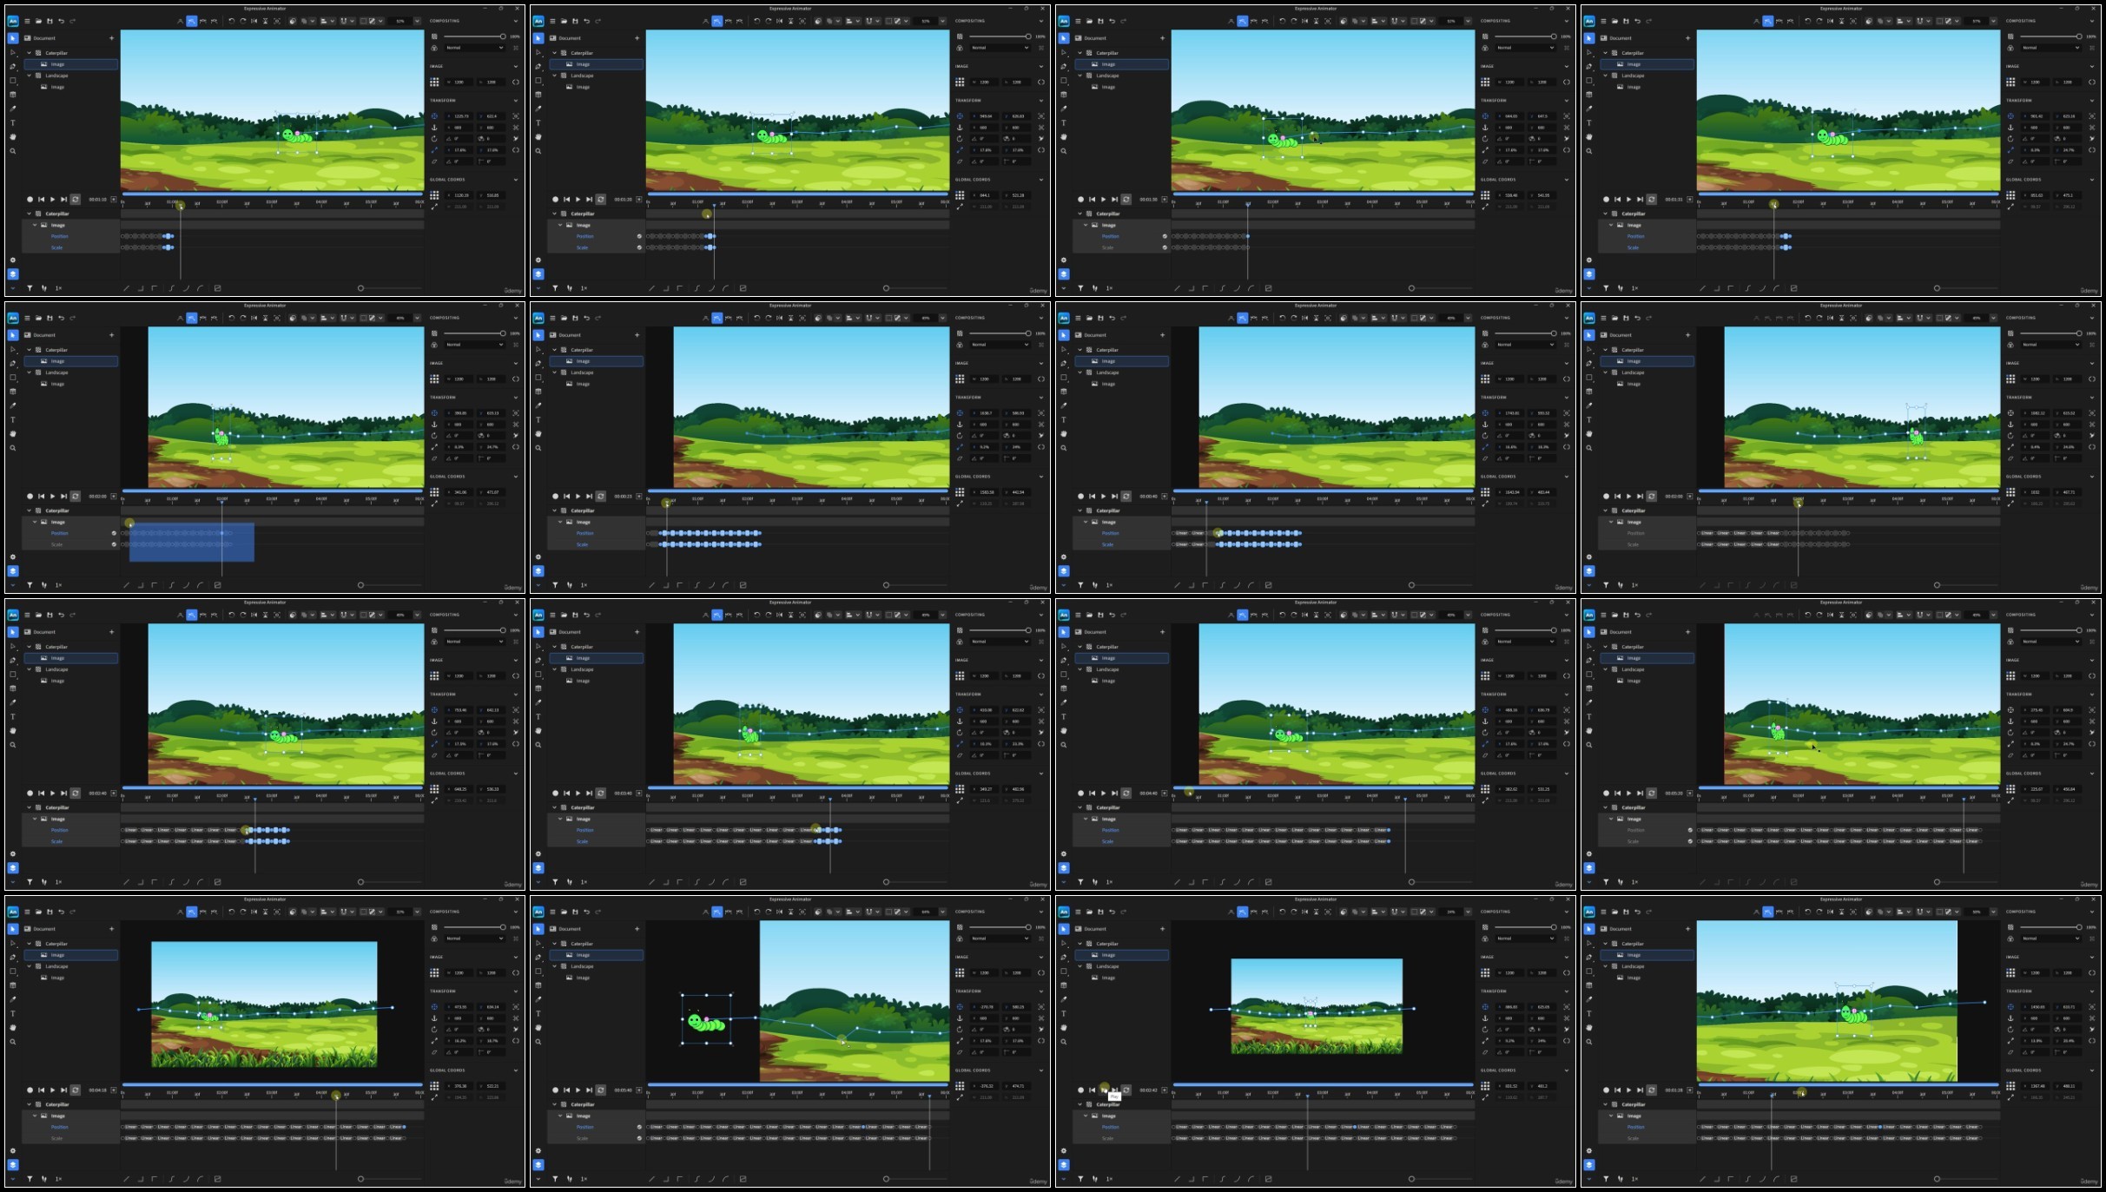
Task: Open the settings gear in the 00:01:10 frame
Action: pos(13,260)
